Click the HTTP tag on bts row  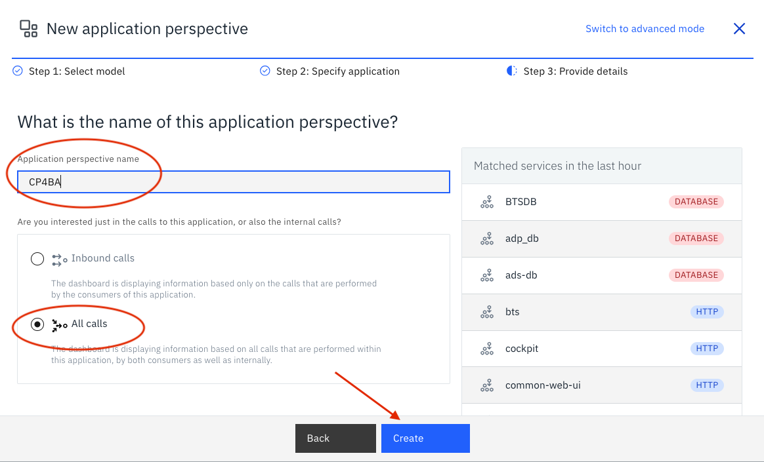pyautogui.click(x=706, y=312)
